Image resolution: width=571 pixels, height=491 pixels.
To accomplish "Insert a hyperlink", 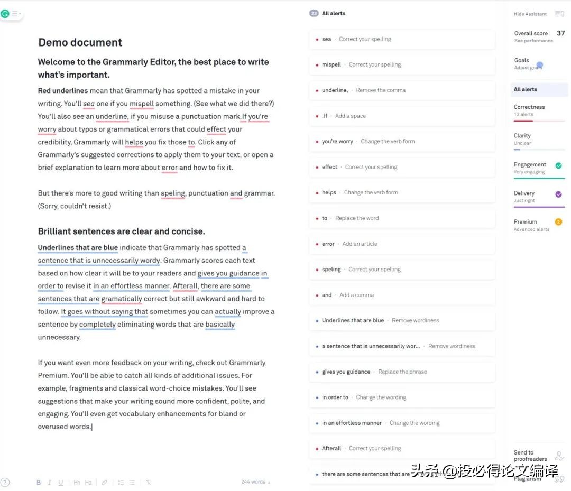I will [104, 482].
